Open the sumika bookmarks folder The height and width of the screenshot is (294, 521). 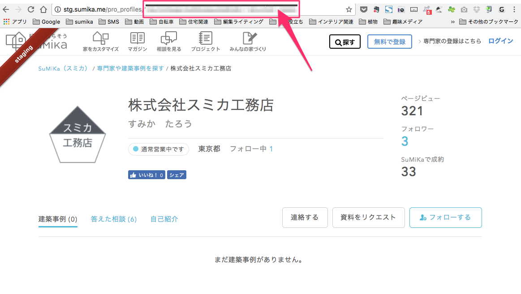click(x=79, y=21)
